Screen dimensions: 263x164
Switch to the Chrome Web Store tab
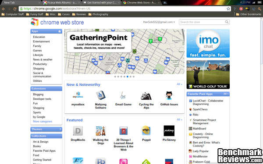142,3
